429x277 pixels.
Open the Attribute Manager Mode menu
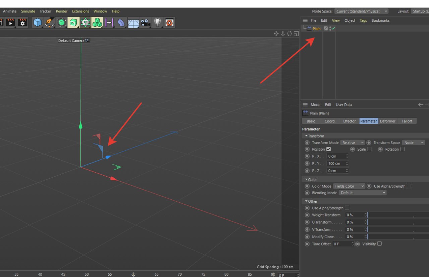pos(315,105)
